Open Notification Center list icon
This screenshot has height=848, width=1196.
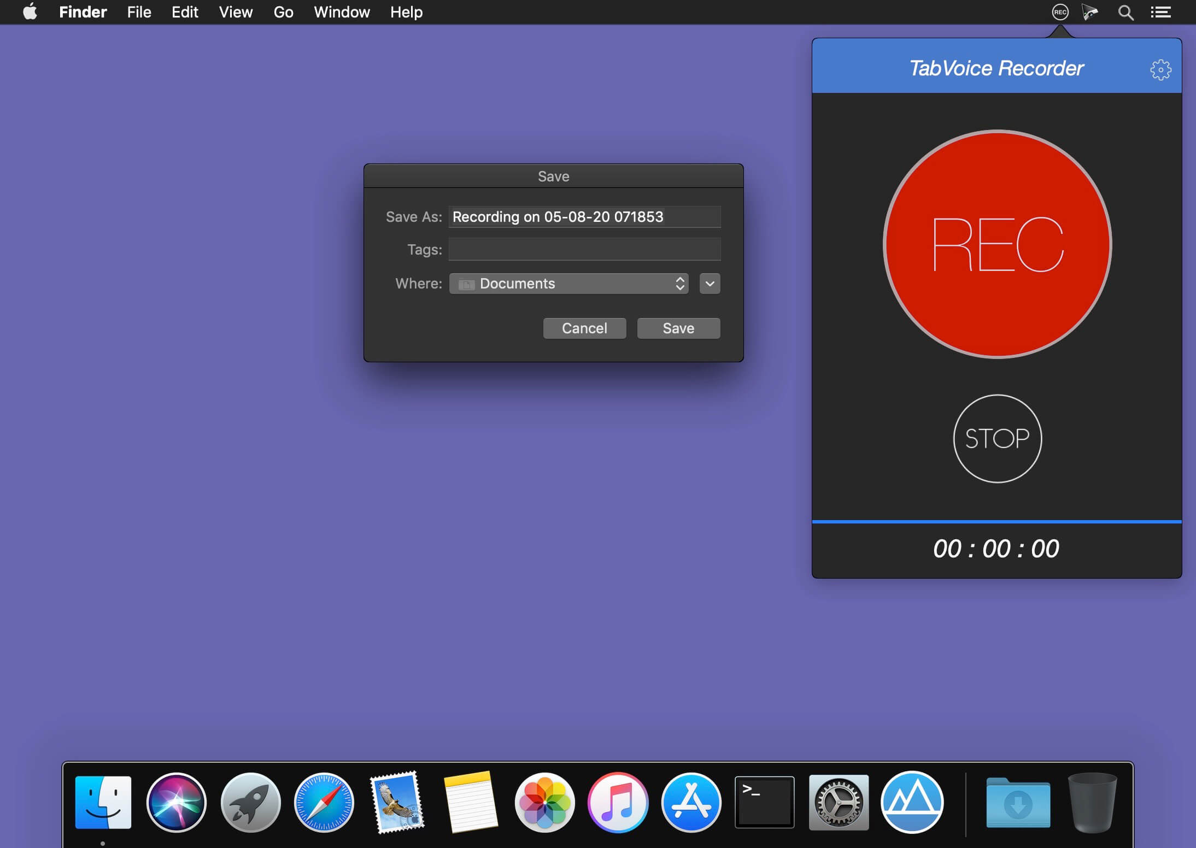(1160, 12)
